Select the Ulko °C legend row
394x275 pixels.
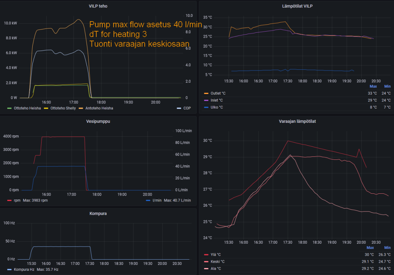(x=297, y=107)
